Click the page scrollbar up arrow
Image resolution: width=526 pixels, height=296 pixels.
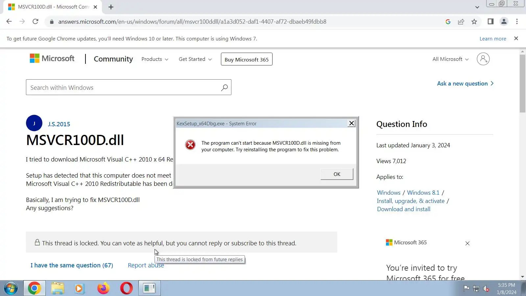coord(523,52)
